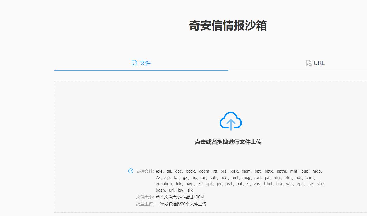Click the 一次最多选择20个文件上传 text

(181, 203)
